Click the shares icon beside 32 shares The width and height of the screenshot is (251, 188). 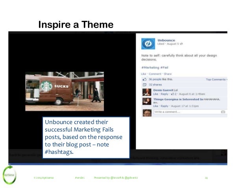144,85
